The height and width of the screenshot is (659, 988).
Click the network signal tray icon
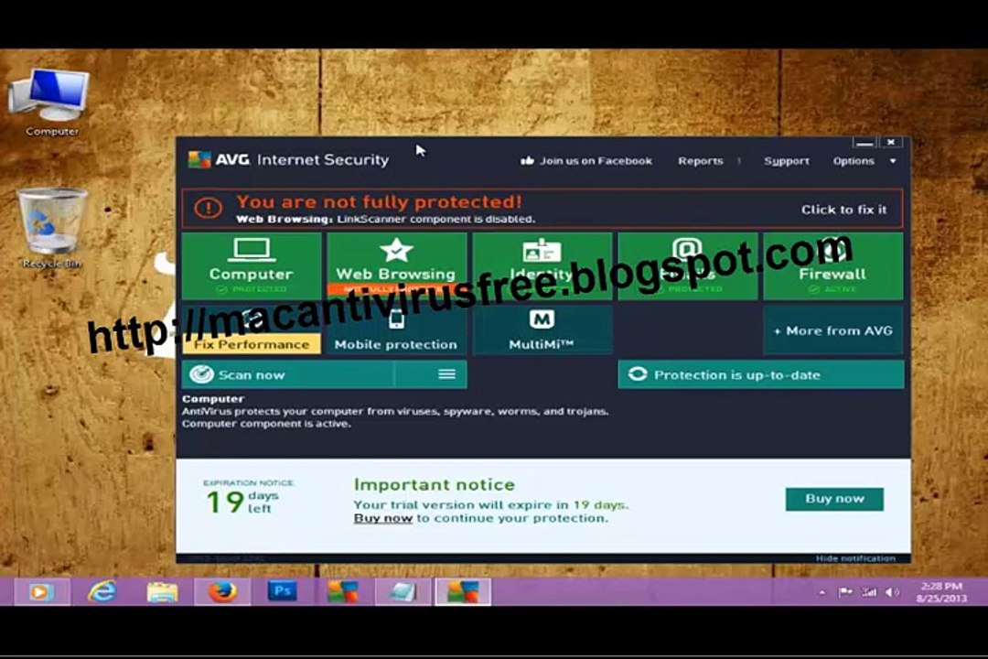click(870, 592)
